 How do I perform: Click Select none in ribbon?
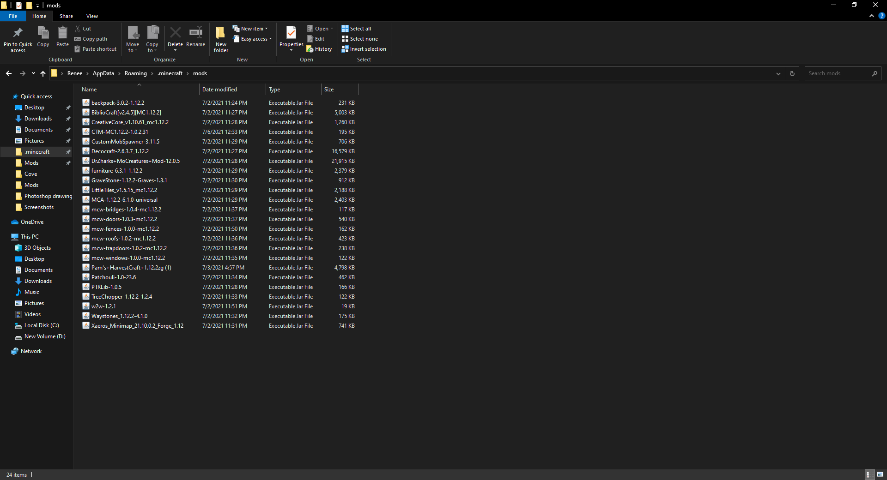[359, 39]
